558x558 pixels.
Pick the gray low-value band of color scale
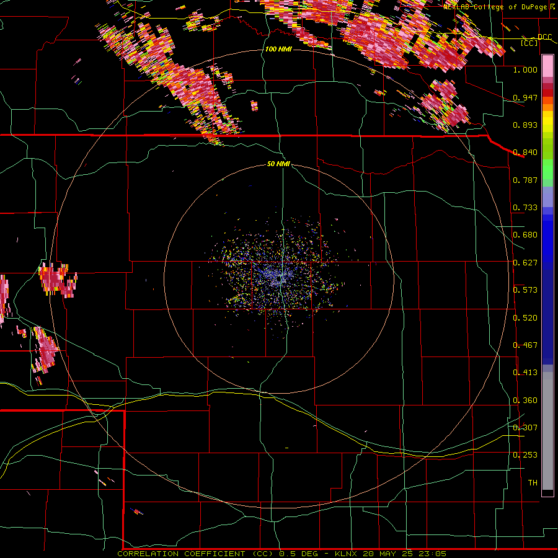coord(547,431)
